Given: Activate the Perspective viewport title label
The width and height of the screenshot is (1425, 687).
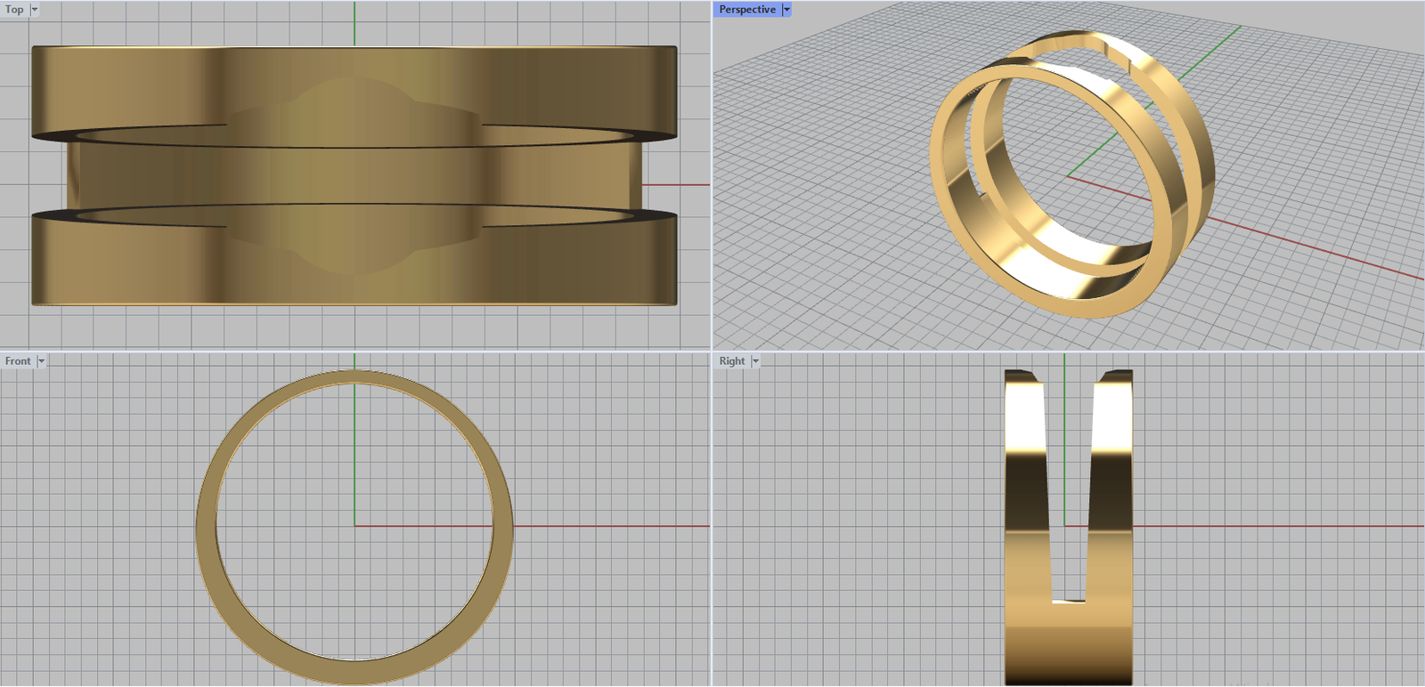Looking at the screenshot, I should [x=746, y=10].
